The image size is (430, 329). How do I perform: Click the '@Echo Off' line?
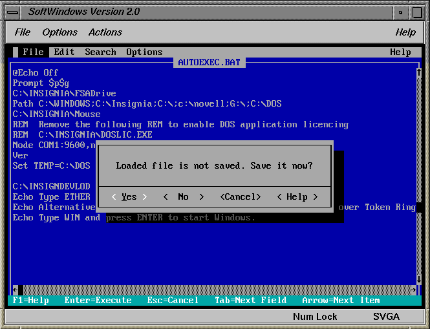point(36,72)
